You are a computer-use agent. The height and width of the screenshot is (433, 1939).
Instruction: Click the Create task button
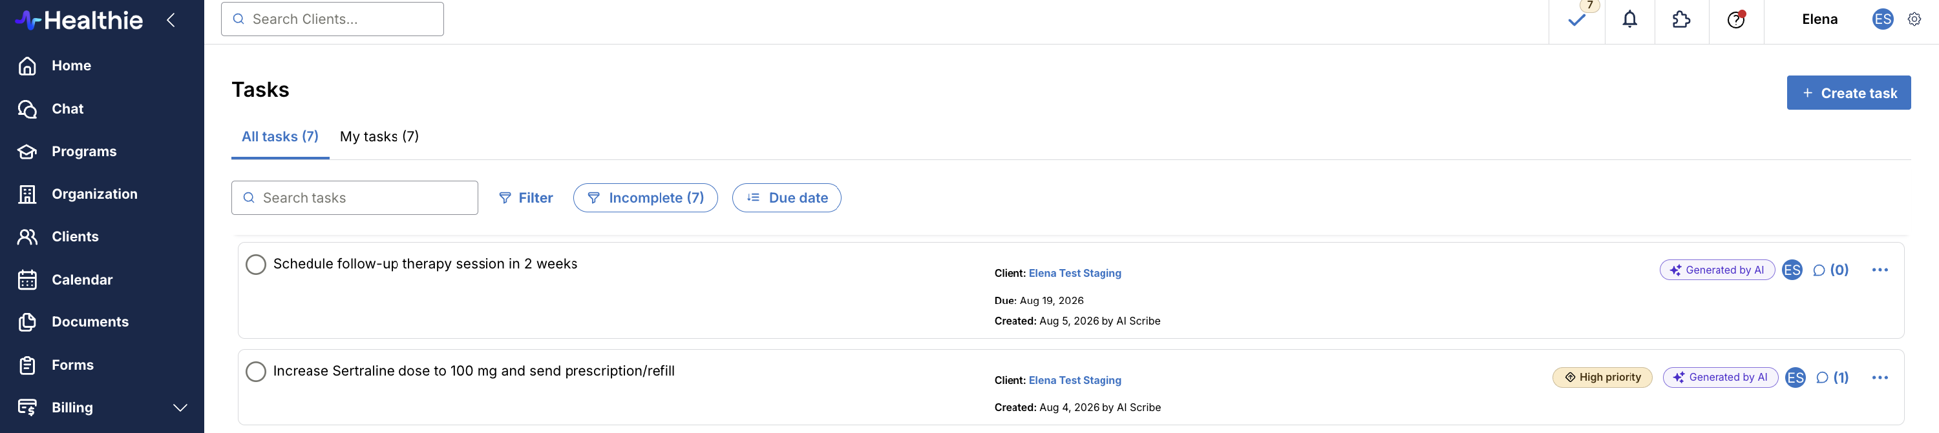pos(1849,92)
